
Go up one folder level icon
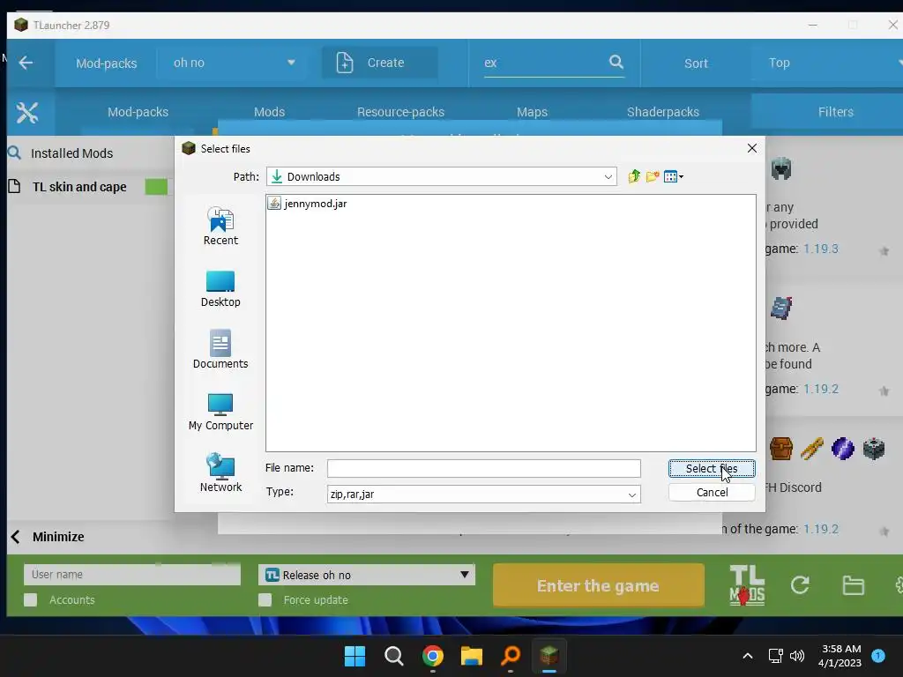(634, 176)
